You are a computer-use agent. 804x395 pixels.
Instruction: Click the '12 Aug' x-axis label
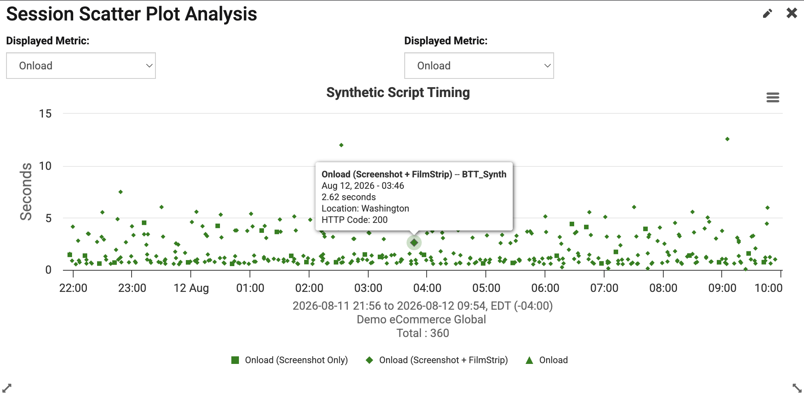(x=191, y=288)
